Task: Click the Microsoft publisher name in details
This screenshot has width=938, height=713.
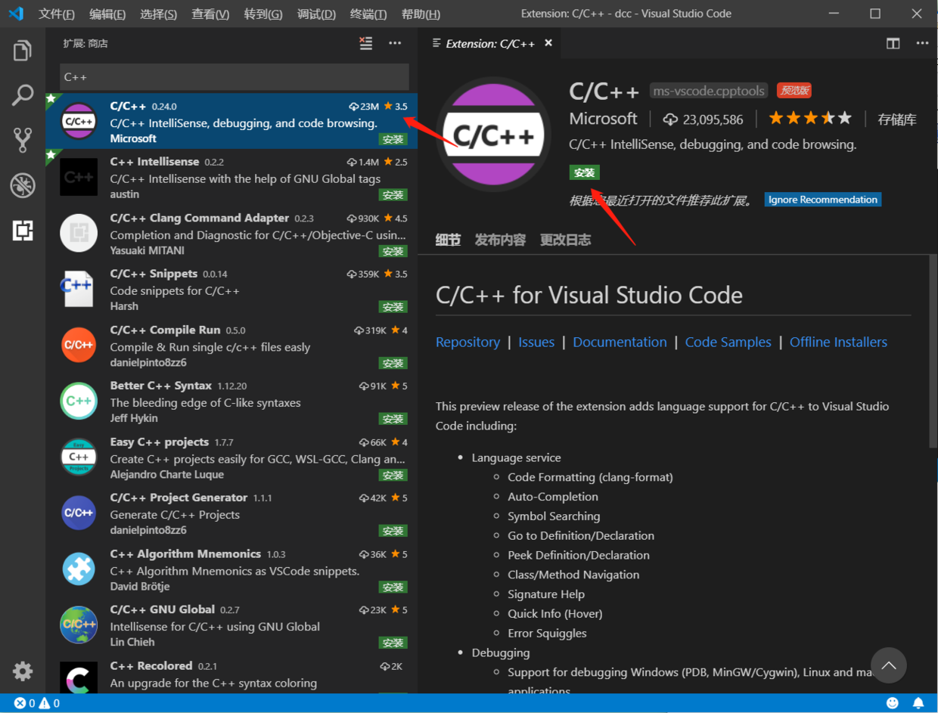Action: (x=603, y=119)
